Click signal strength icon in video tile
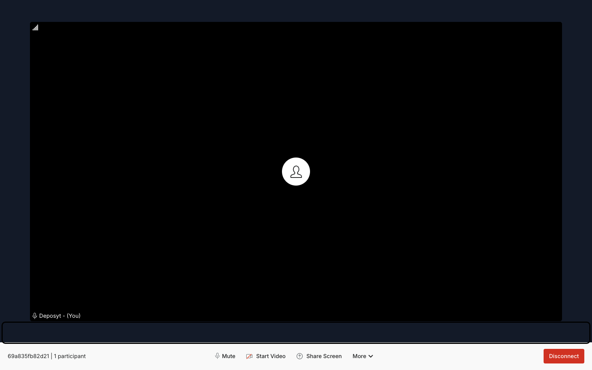592x370 pixels. 35,28
